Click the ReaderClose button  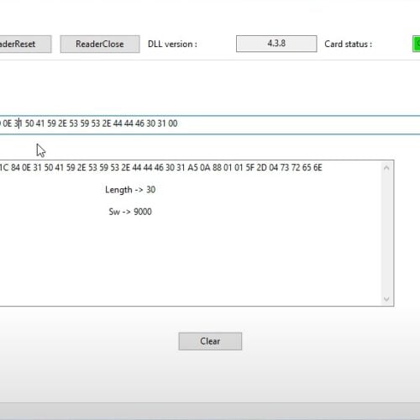(x=100, y=44)
